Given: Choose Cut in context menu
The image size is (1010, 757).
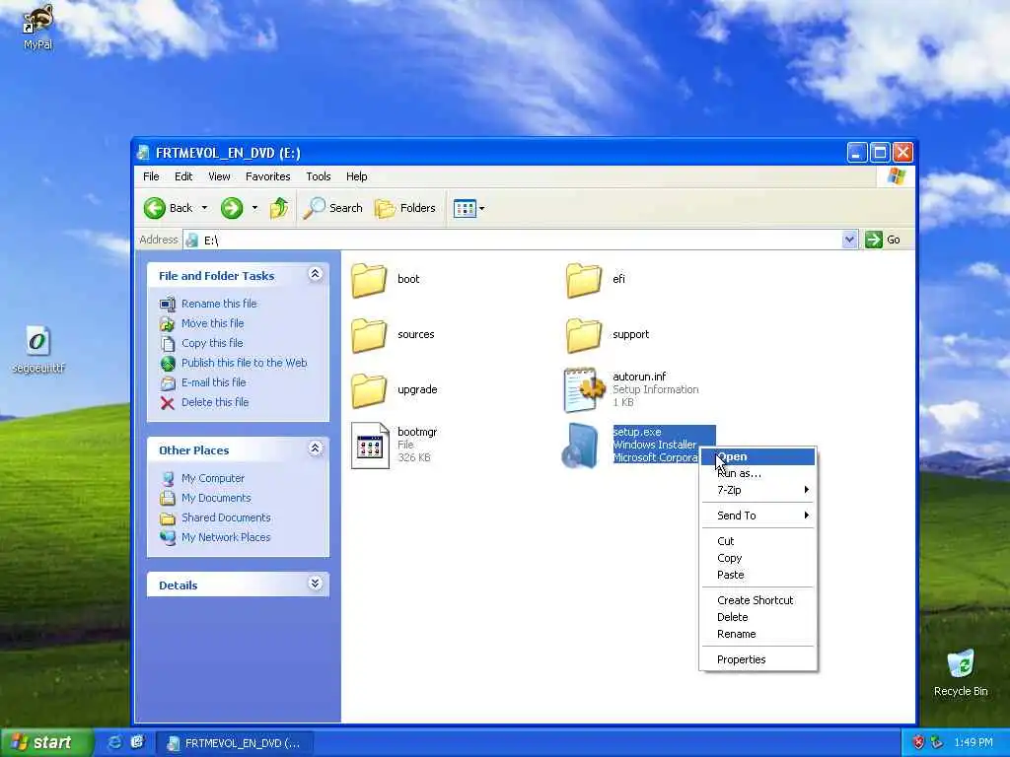Looking at the screenshot, I should tap(758, 541).
